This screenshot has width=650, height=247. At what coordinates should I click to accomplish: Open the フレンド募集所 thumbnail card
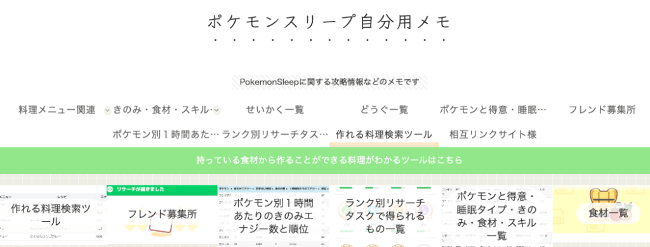162,215
